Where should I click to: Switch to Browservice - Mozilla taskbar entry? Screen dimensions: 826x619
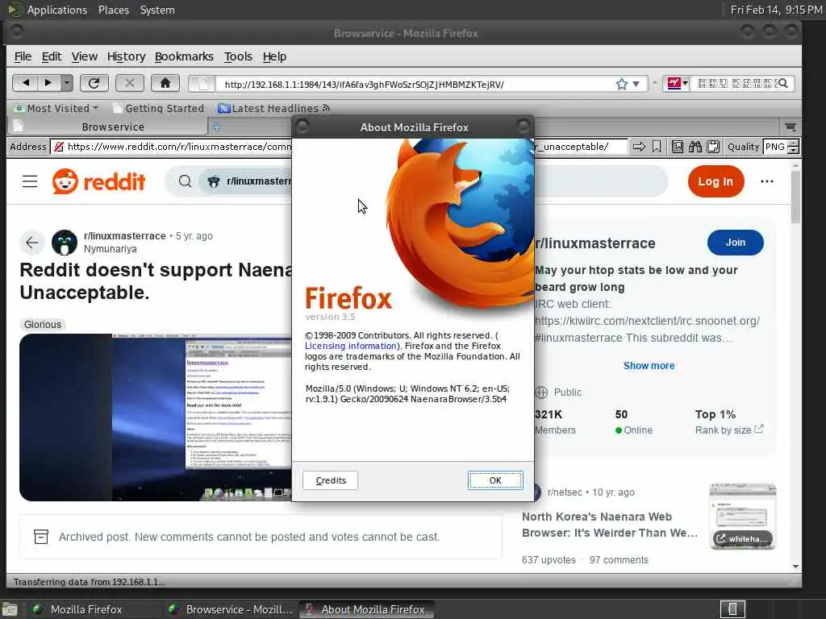tap(231, 609)
